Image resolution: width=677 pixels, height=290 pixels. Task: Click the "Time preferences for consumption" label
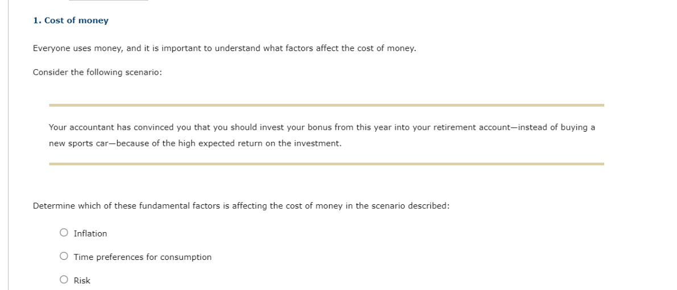(143, 257)
